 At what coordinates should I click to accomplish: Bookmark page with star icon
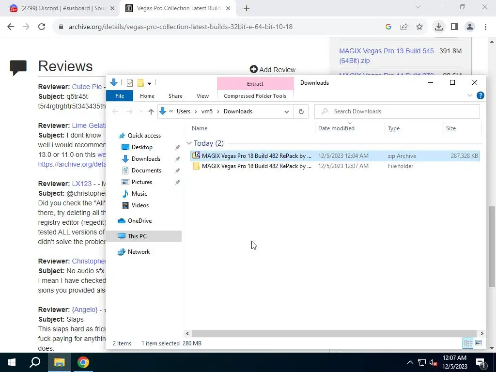point(419,27)
